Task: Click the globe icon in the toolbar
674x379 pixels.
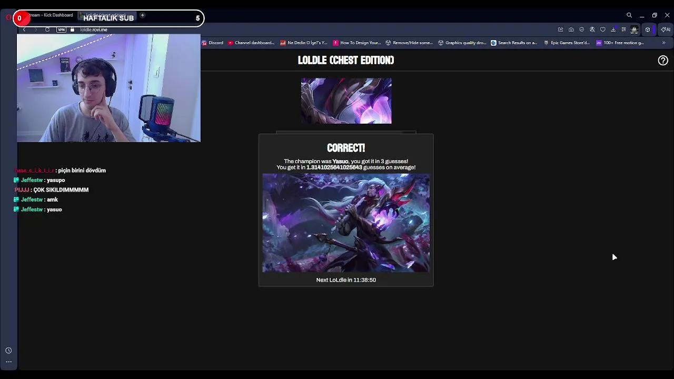Action: (x=592, y=29)
